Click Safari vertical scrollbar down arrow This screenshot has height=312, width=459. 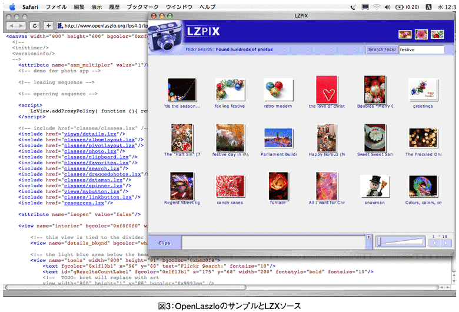click(x=453, y=281)
